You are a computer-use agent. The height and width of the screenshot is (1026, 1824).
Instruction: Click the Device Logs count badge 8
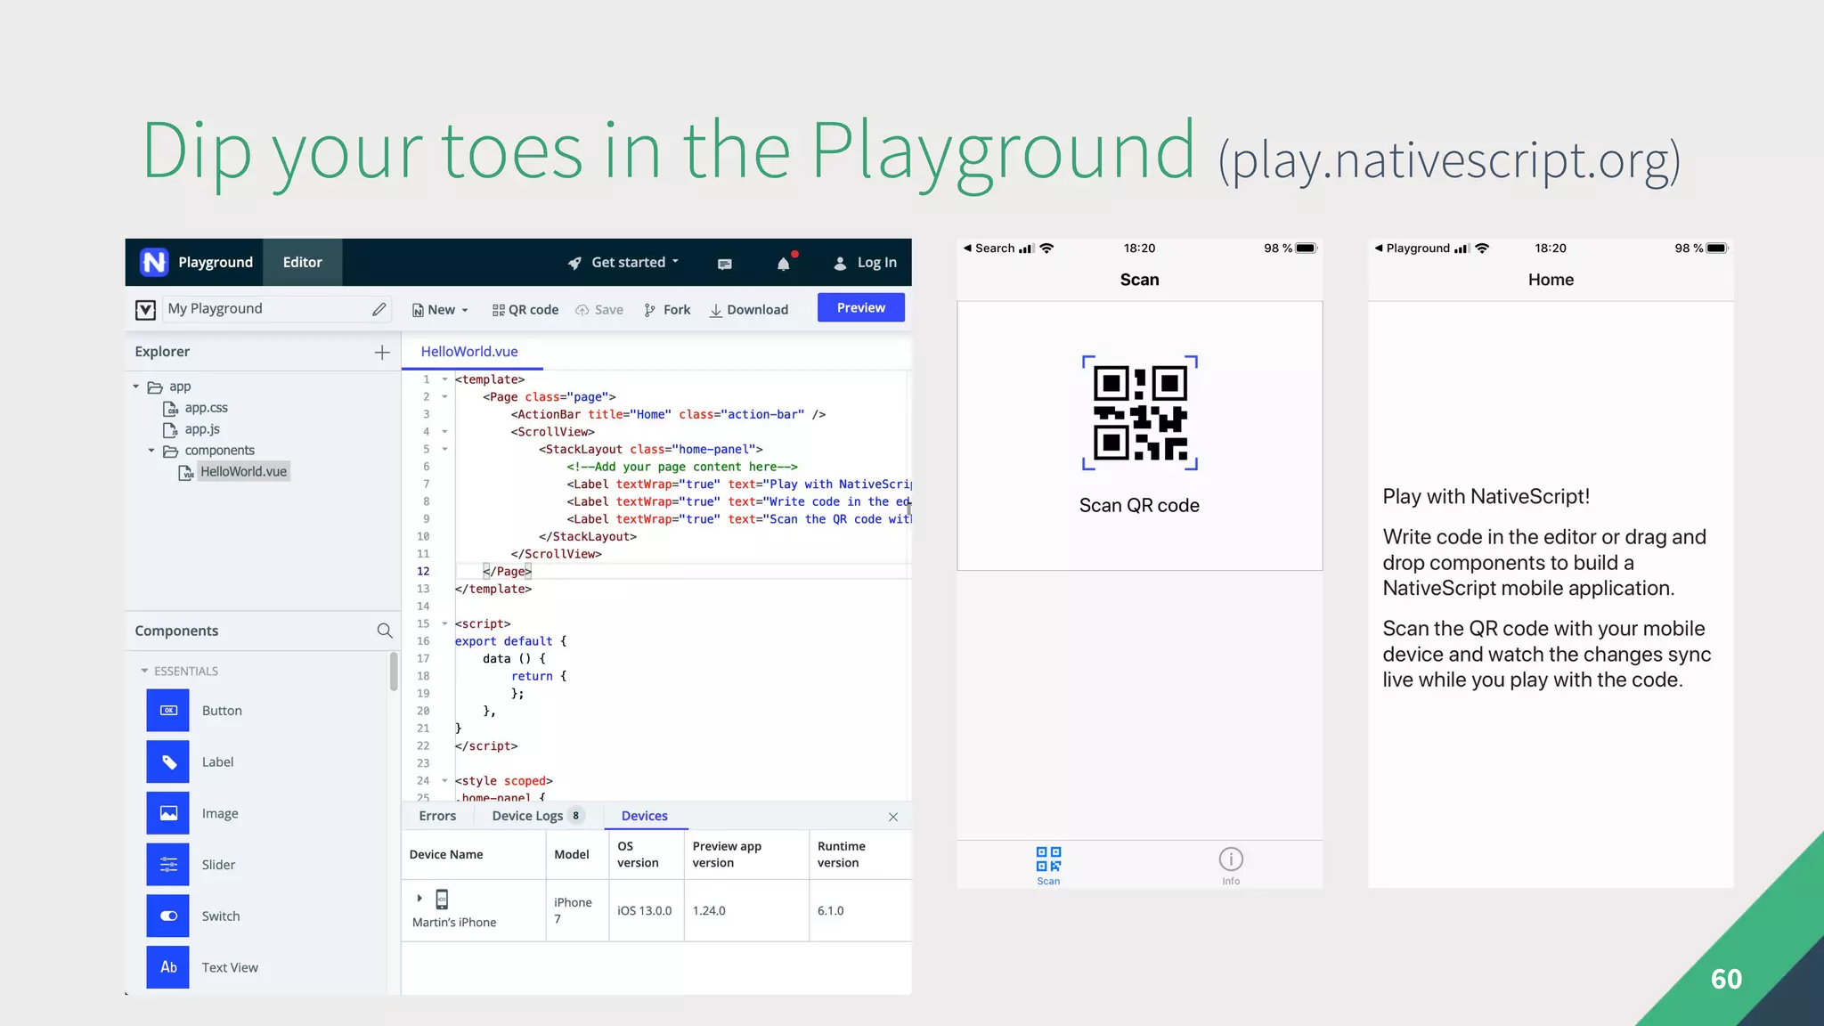(x=576, y=816)
